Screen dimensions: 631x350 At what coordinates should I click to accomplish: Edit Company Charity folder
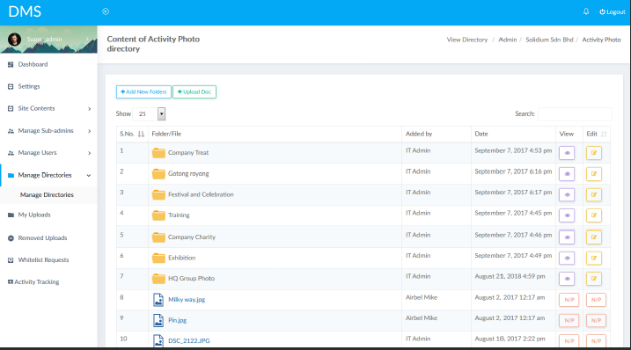pyautogui.click(x=593, y=237)
